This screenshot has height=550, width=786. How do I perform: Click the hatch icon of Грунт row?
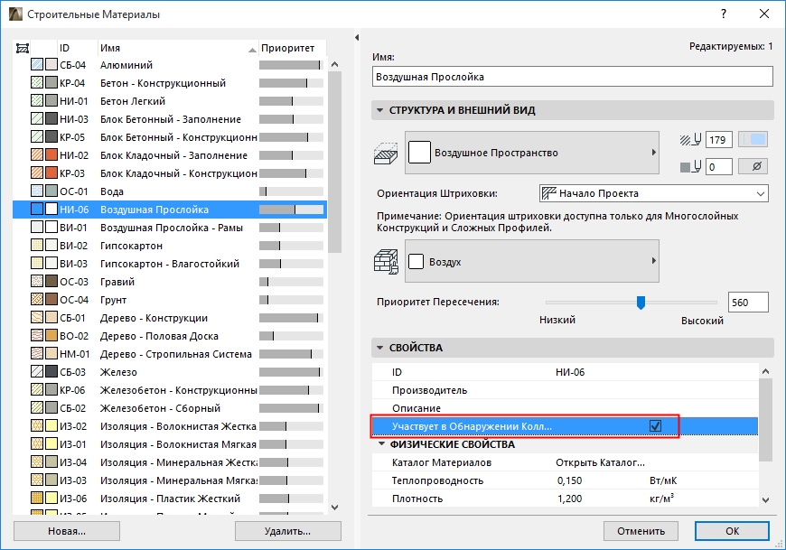[x=37, y=299]
